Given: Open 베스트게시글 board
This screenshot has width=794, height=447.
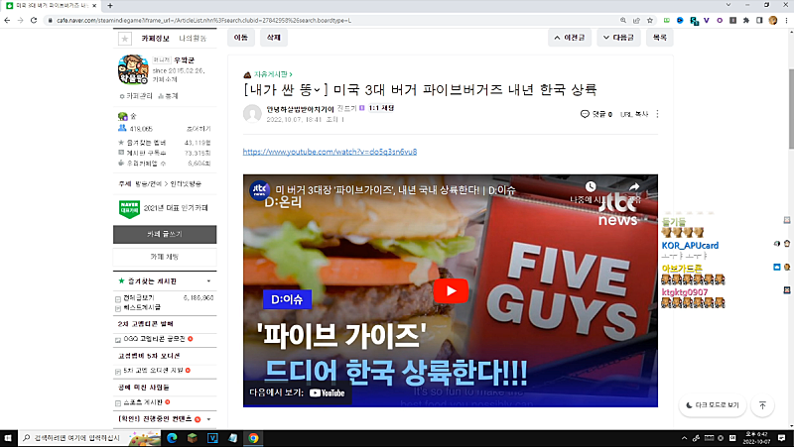Looking at the screenshot, I should tap(142, 307).
